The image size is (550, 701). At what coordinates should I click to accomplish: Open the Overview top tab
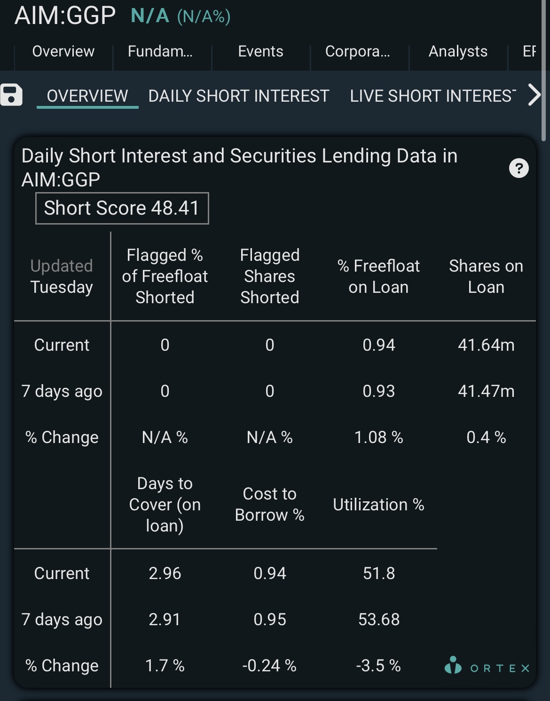[x=63, y=51]
